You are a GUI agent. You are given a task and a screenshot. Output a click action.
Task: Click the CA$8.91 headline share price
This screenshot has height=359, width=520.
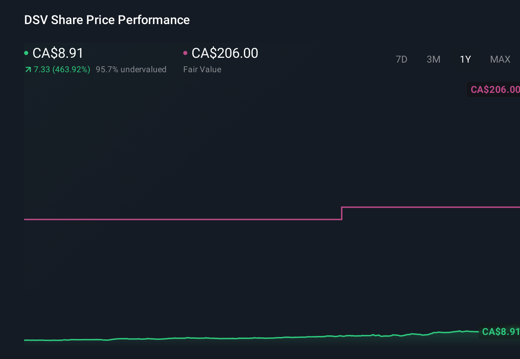click(58, 53)
